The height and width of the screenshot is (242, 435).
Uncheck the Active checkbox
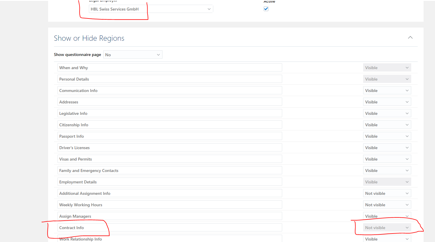coord(266,9)
